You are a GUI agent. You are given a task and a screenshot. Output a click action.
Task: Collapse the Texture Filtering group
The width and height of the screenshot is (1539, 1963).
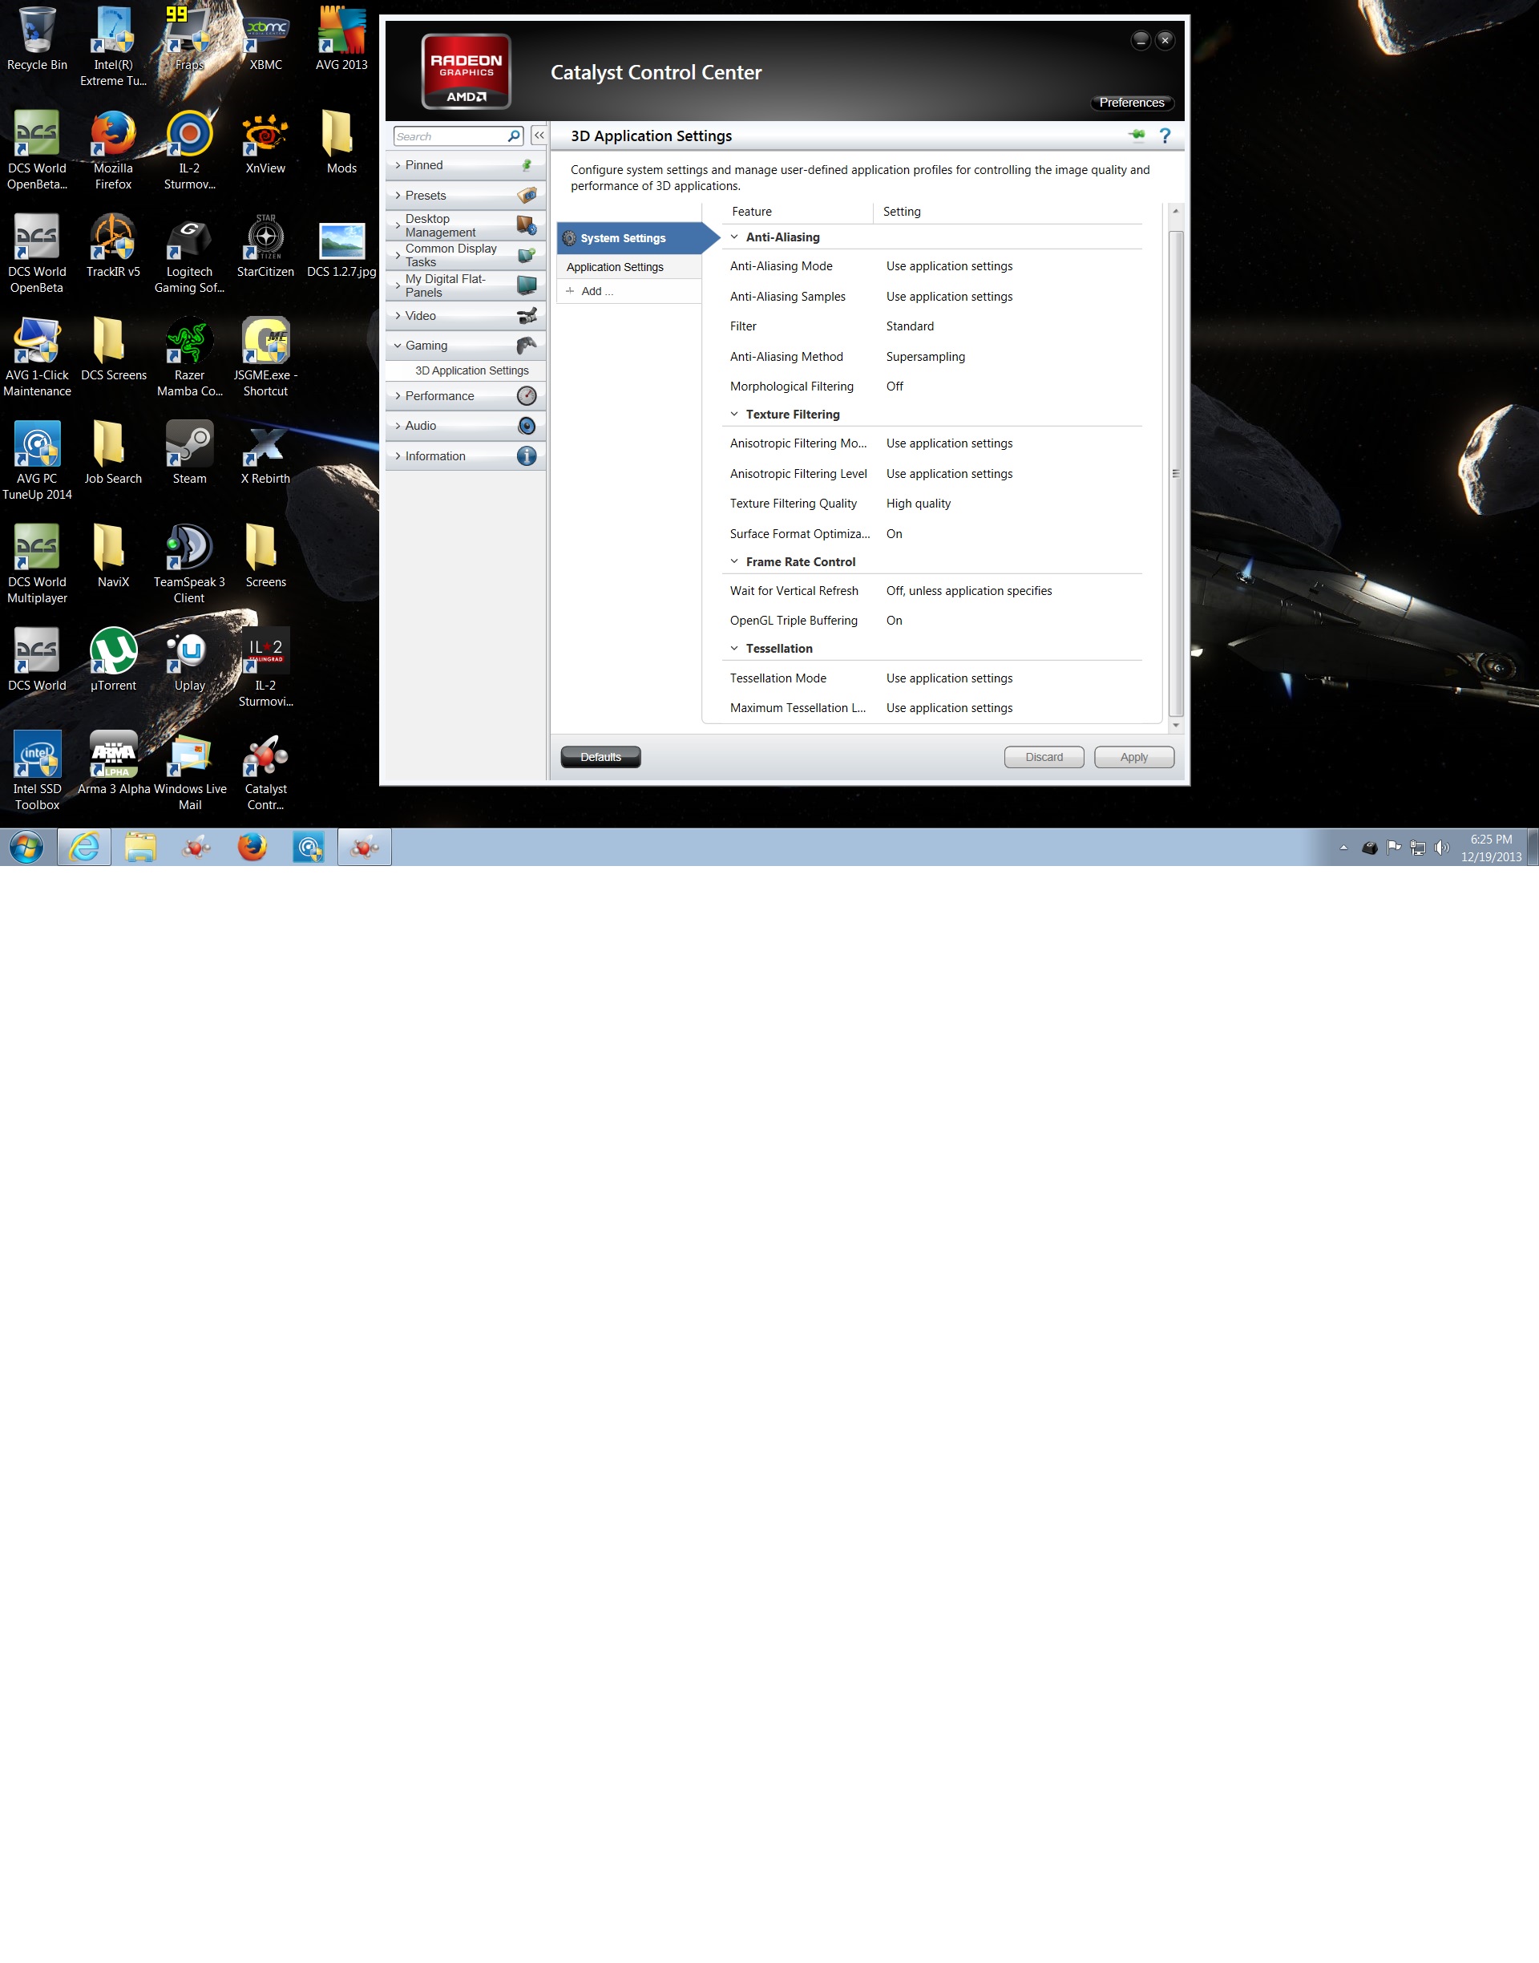734,414
